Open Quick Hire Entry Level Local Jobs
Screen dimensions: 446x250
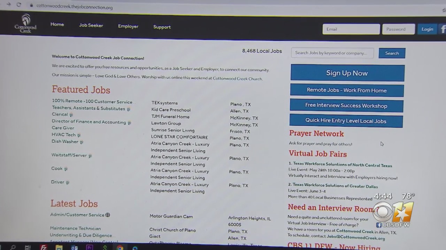[346, 121]
